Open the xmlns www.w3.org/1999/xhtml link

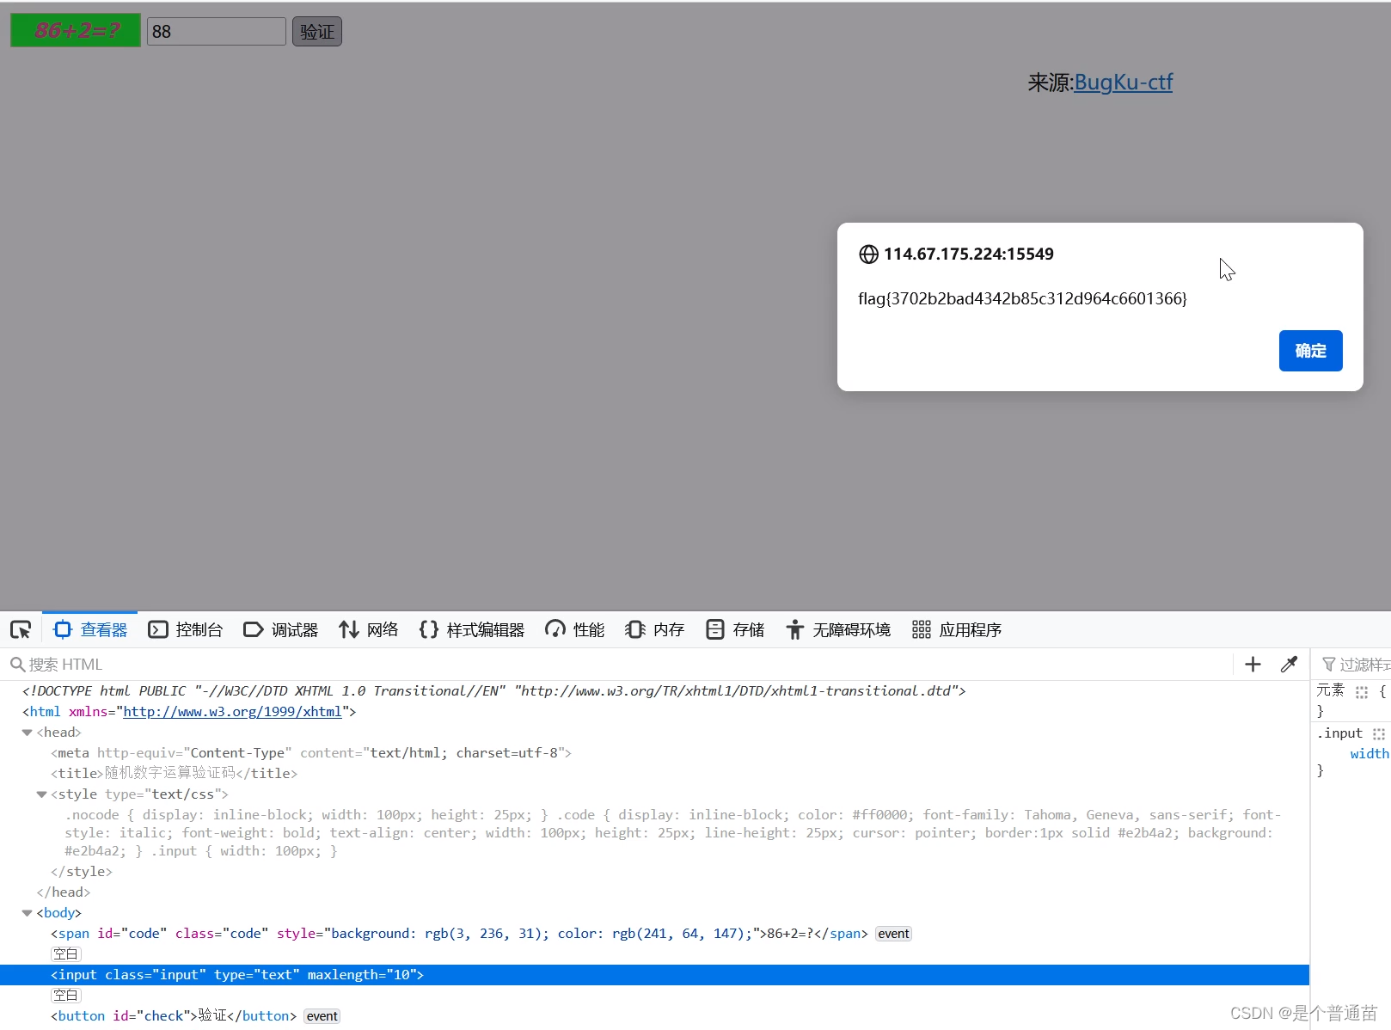(232, 712)
